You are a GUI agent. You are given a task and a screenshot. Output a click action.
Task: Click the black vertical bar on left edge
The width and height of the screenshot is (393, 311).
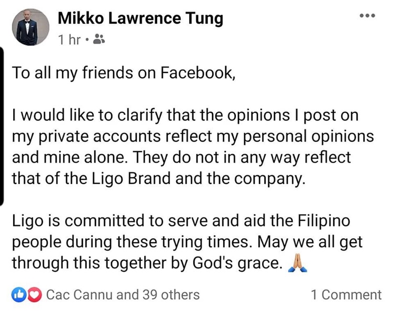[2, 126]
